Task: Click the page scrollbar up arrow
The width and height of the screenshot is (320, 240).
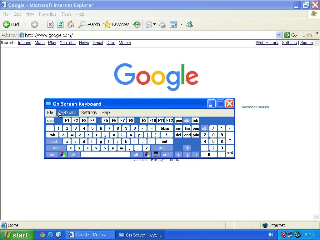Action: (316, 43)
